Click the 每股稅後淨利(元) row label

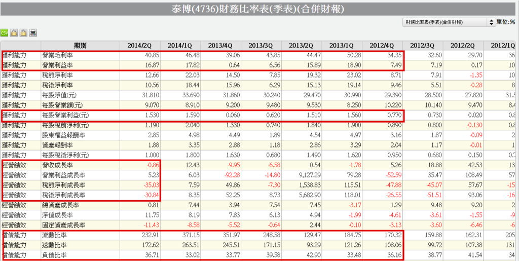tap(65, 155)
